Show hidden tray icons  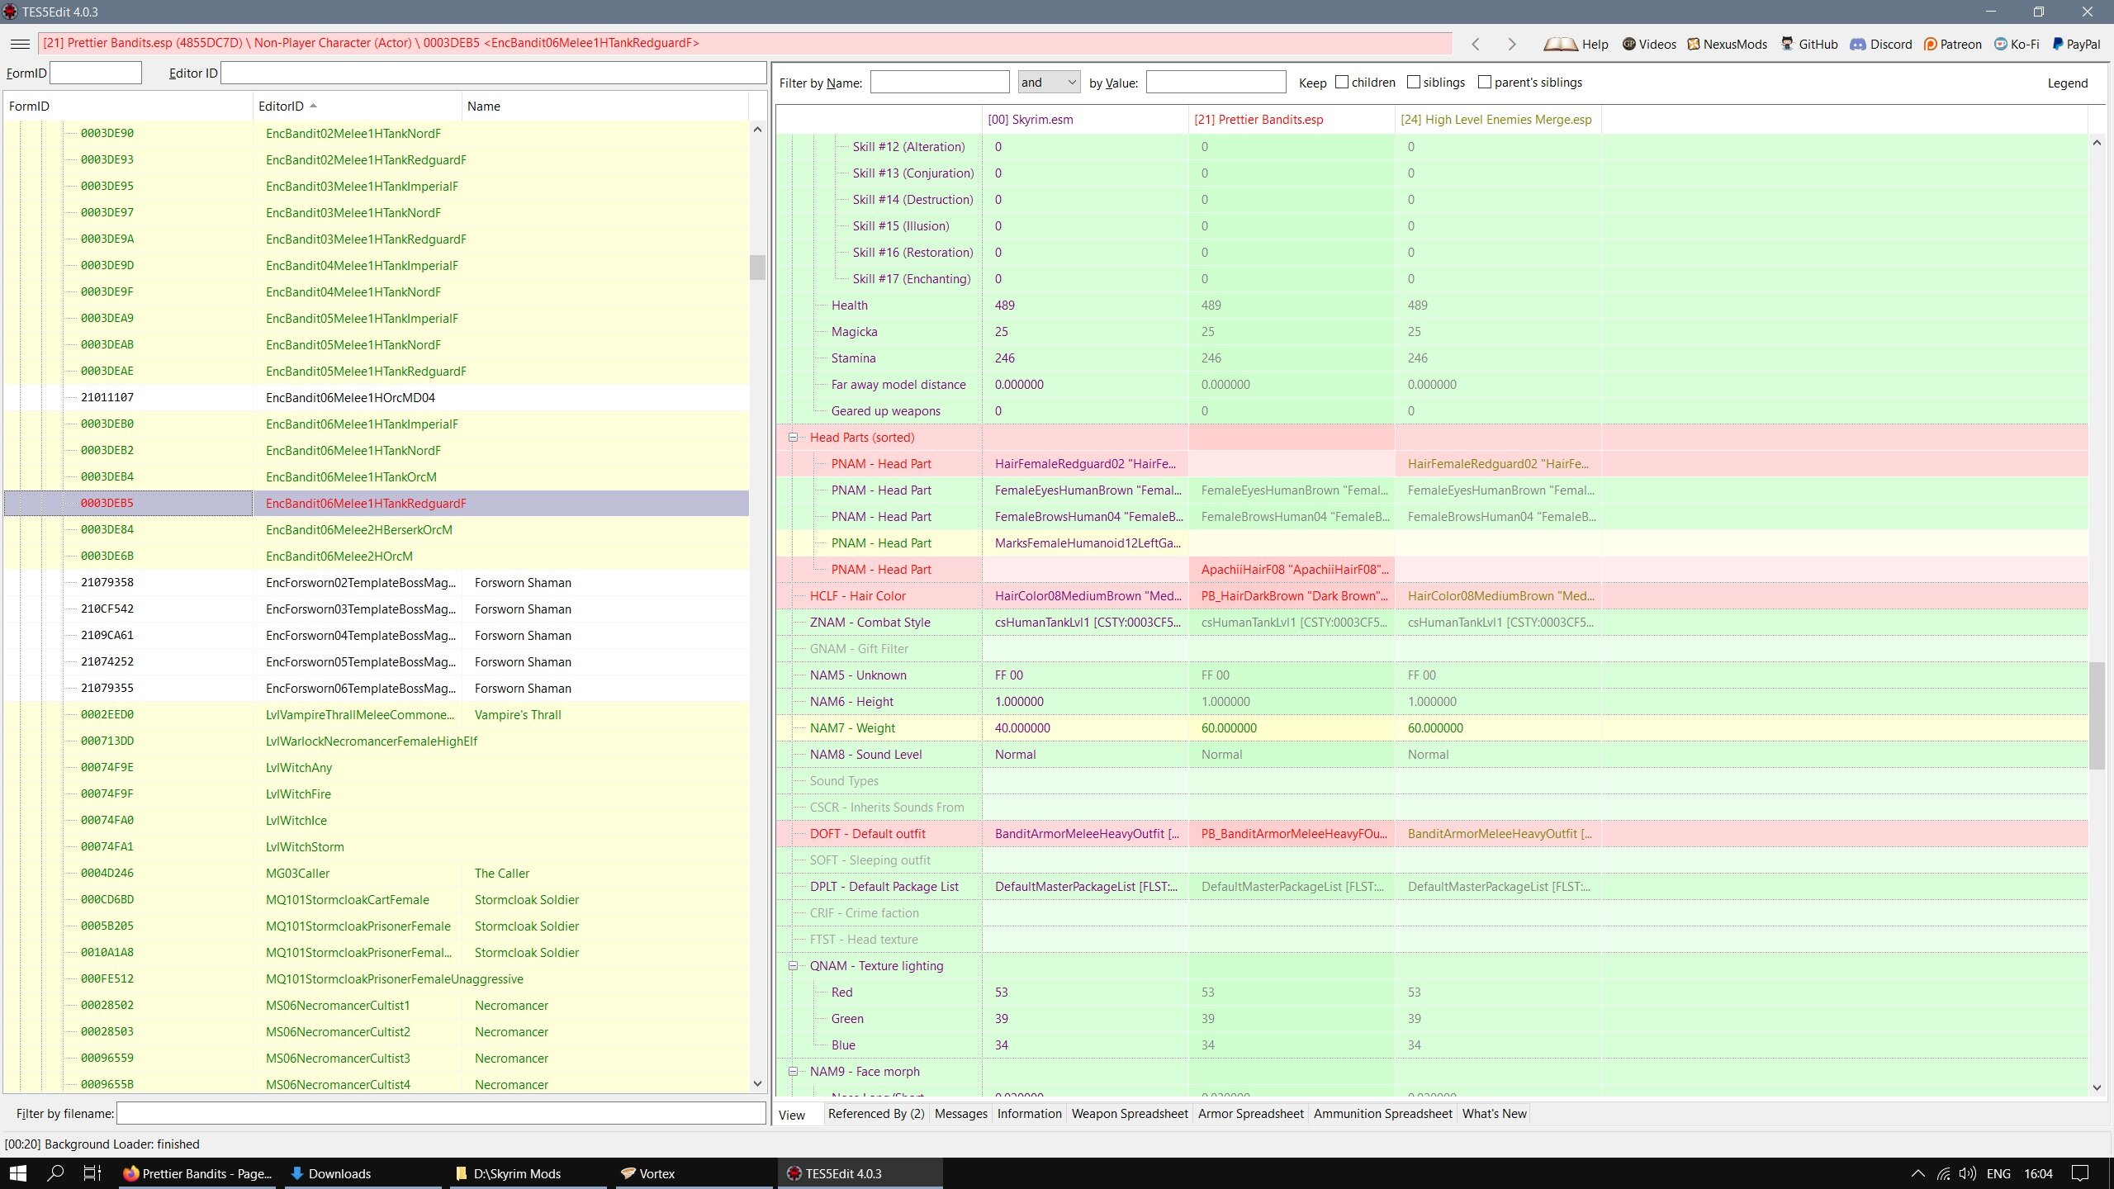[x=1918, y=1173]
